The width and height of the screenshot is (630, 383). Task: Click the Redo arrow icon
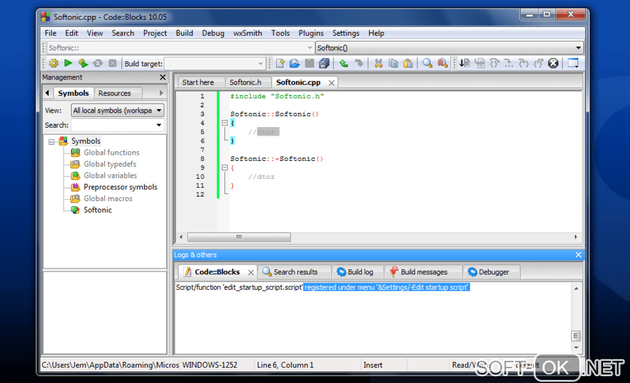pyautogui.click(x=359, y=64)
